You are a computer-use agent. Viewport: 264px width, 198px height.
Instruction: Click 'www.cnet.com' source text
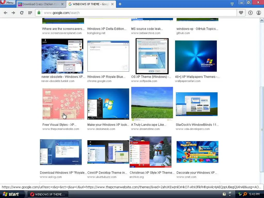(186, 177)
